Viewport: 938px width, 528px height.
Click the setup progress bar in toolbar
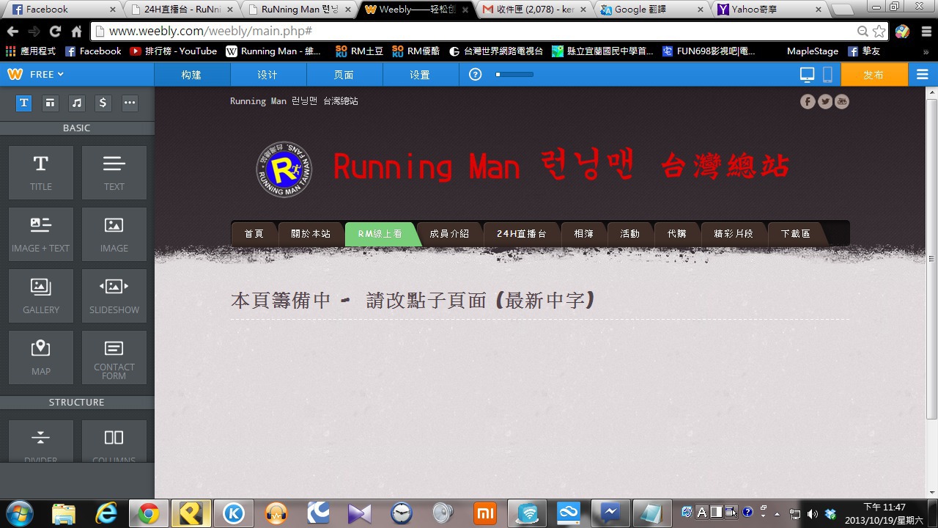pos(514,75)
